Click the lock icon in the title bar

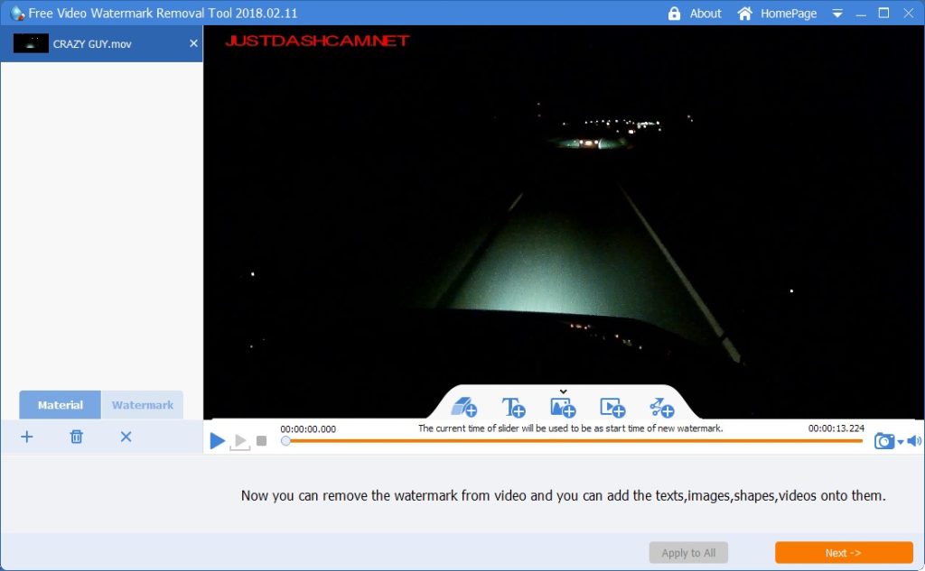(674, 13)
